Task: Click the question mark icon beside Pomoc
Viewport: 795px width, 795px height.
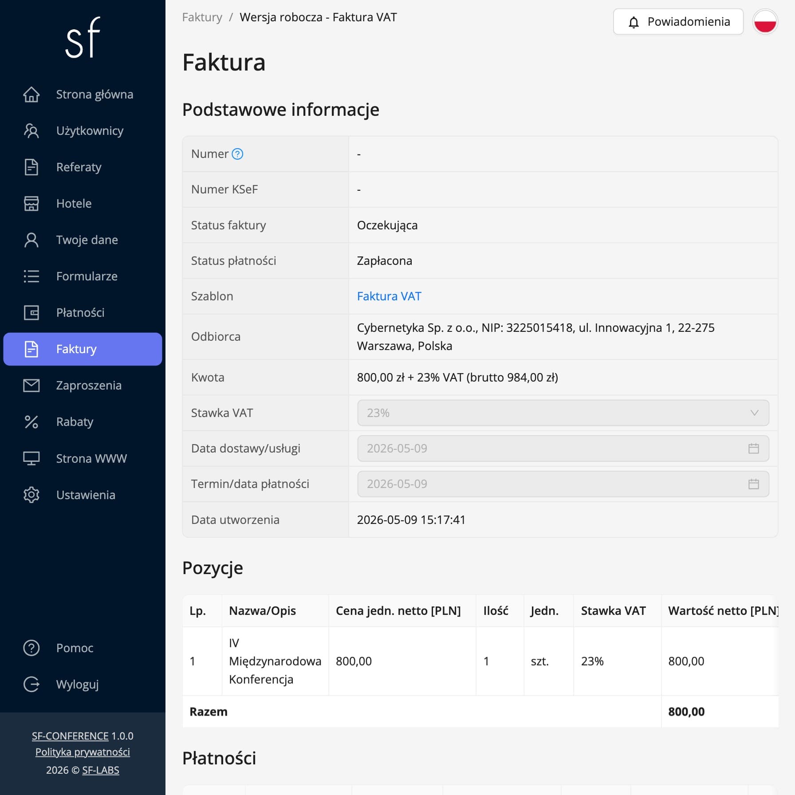Action: click(x=31, y=648)
